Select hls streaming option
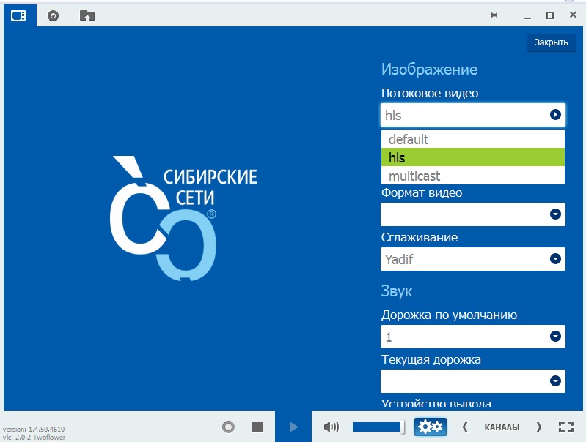The height and width of the screenshot is (442, 586). tap(473, 157)
